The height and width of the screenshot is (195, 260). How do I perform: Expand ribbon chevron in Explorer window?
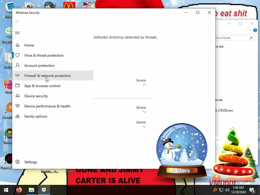point(250,30)
